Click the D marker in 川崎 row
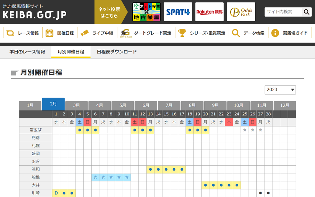 click(56, 193)
